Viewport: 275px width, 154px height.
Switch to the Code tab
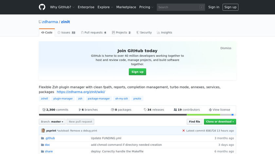coord(47,33)
